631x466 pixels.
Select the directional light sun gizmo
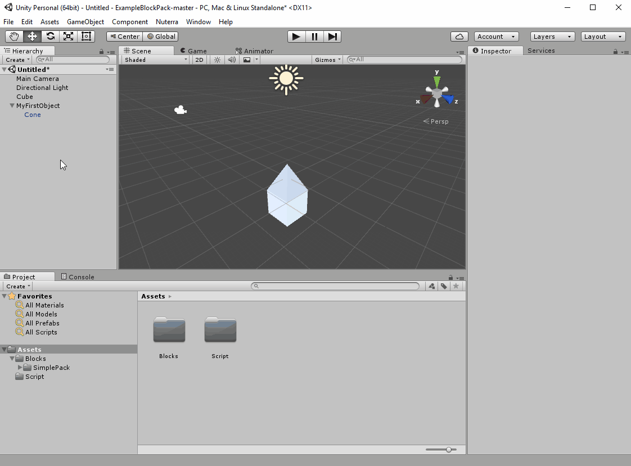[286, 79]
